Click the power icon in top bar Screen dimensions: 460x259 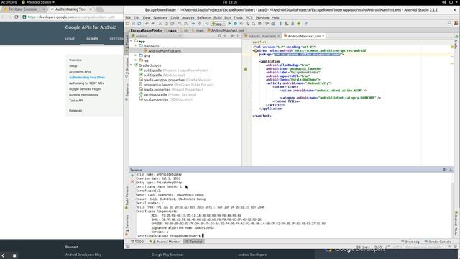click(x=451, y=2)
